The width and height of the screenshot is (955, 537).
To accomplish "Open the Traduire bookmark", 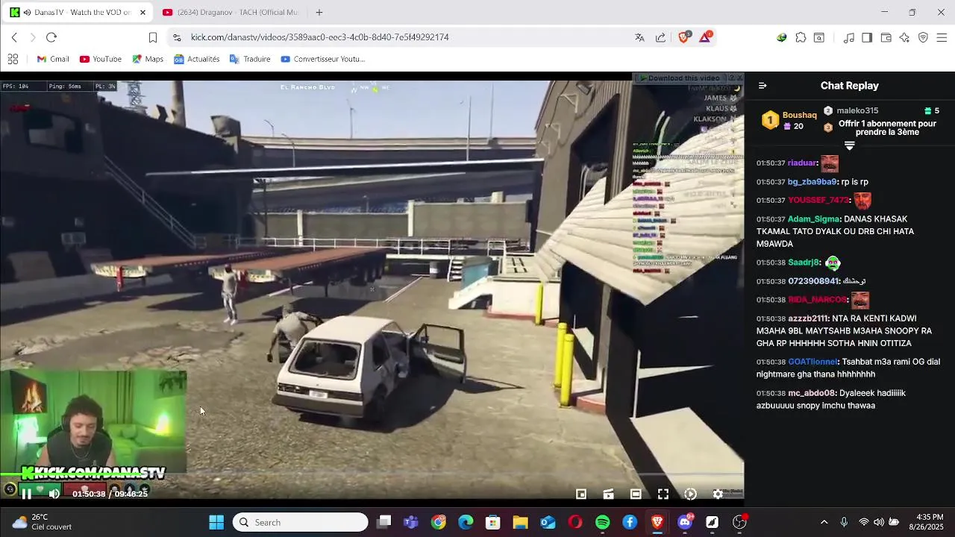I will (249, 59).
